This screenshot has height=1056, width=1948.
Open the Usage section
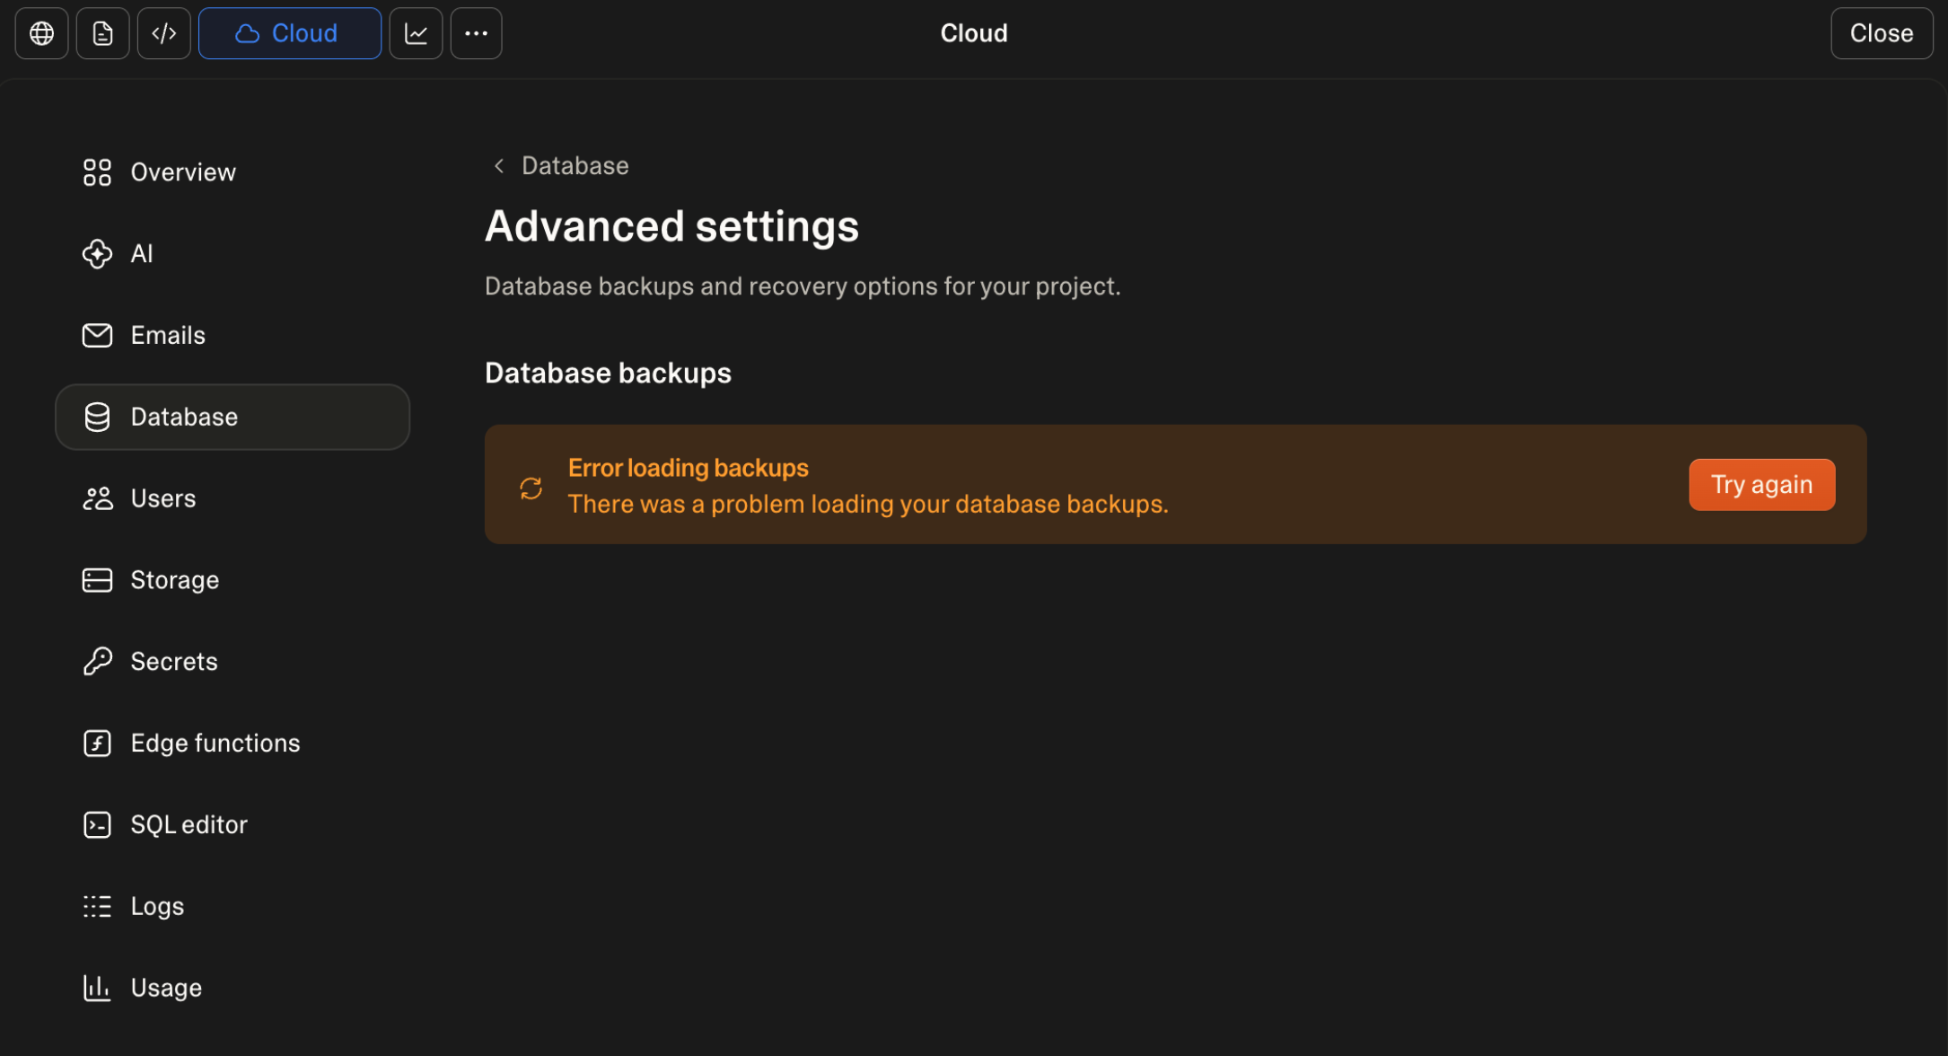(x=233, y=988)
